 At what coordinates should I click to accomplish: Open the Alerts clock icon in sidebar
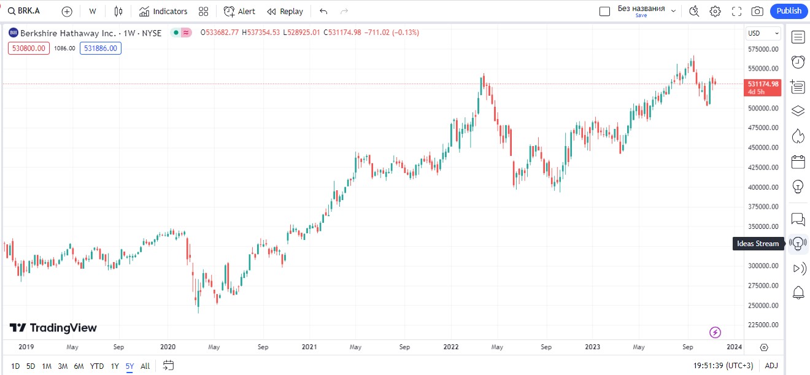coord(798,61)
